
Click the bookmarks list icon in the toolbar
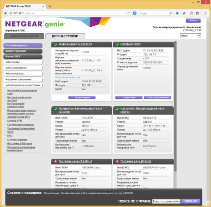click(197, 13)
